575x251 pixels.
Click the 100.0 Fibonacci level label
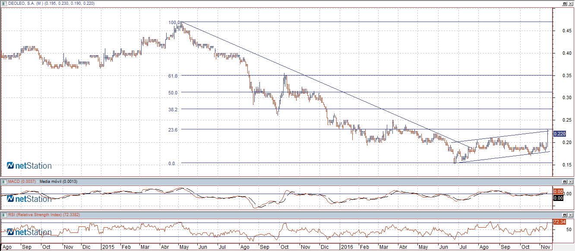tap(175, 22)
